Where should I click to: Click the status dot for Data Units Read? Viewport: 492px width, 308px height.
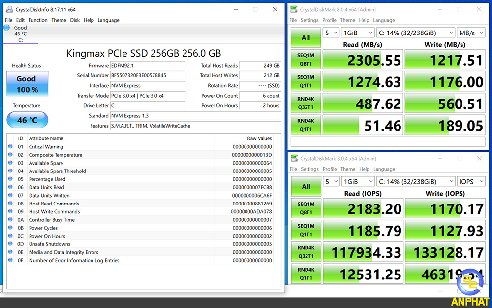[10, 187]
